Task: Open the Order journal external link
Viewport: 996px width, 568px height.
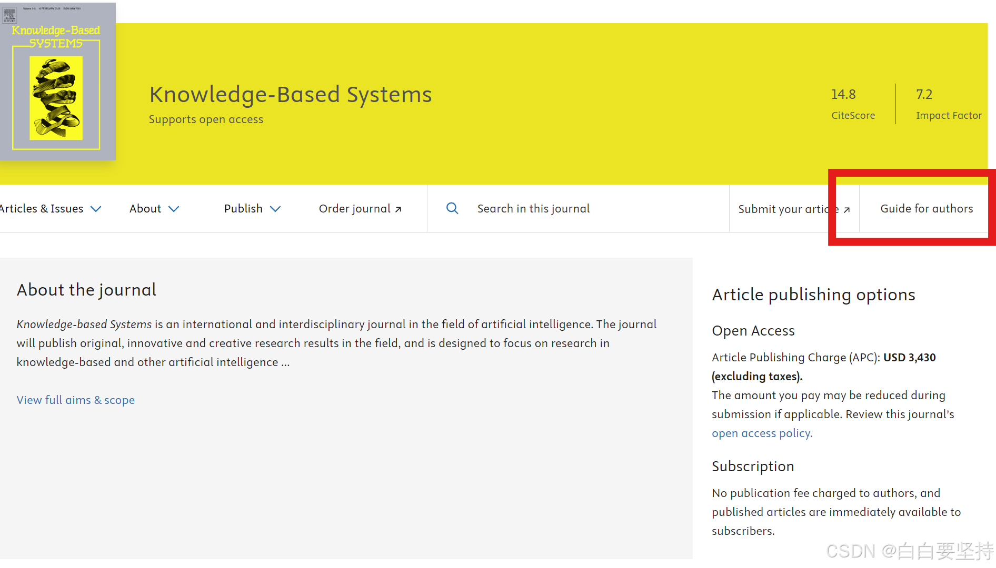Action: click(360, 209)
